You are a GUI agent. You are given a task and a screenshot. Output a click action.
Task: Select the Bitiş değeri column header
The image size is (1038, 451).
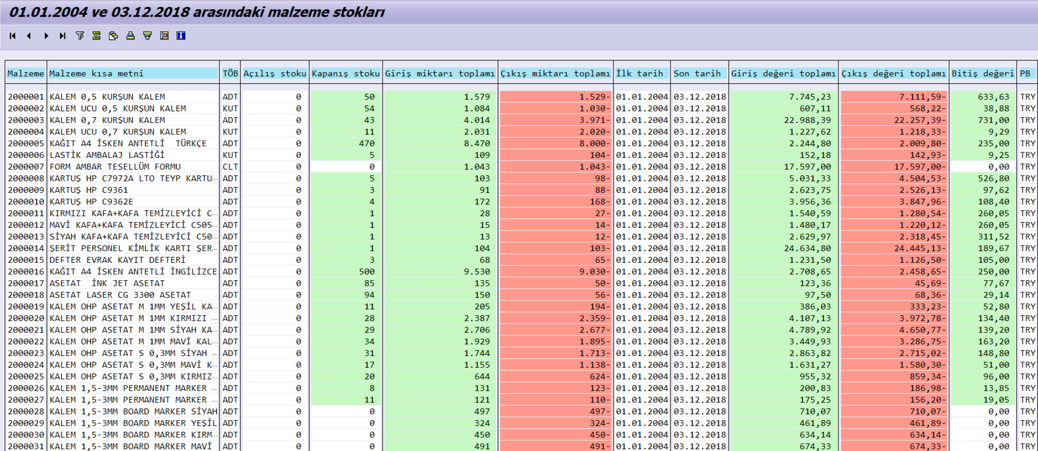pos(983,73)
